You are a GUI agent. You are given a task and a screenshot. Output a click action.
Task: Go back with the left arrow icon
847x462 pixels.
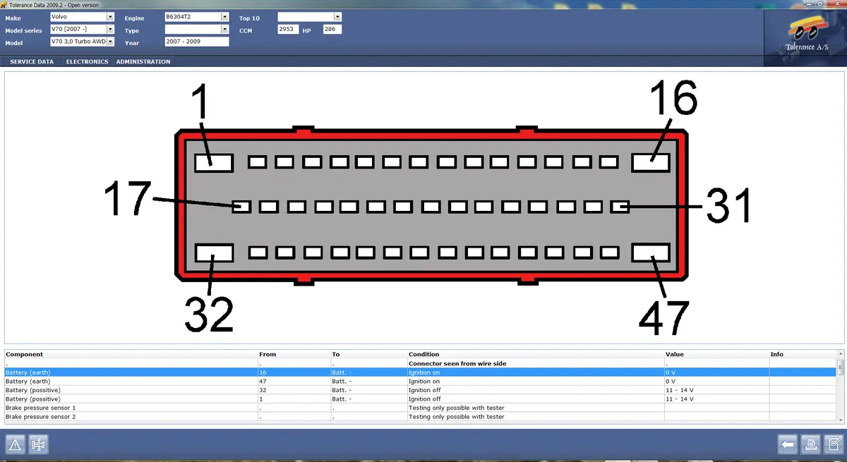click(x=788, y=444)
